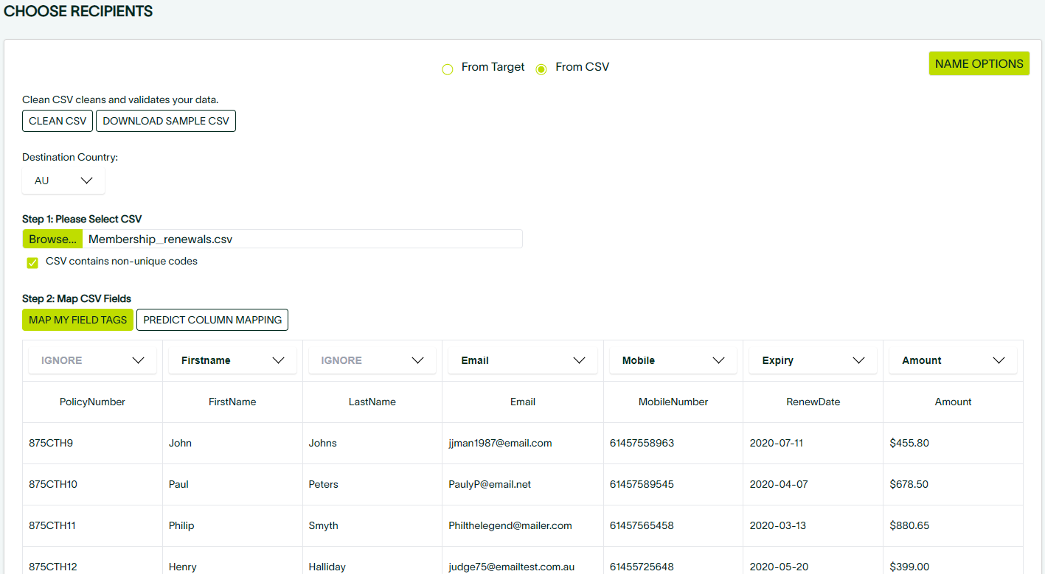Click the NAME OPTIONS button
The width and height of the screenshot is (1045, 574).
[x=979, y=64]
